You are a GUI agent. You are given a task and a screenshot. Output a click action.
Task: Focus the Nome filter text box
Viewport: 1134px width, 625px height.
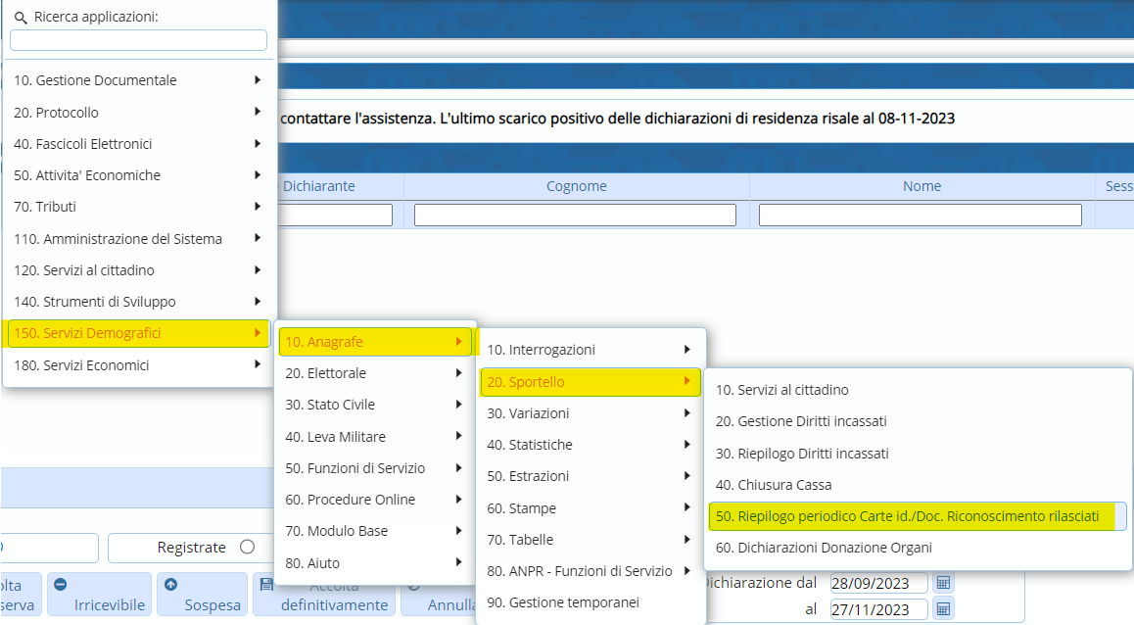click(x=920, y=215)
